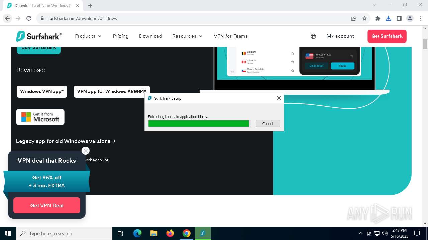Screen dimensions: 428x240
Task: Open Legacy app for old Windows versions
Action: [x=66, y=141]
